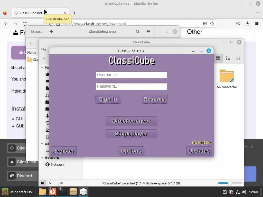
Task: Open the Updates screen
Action: (x=199, y=151)
